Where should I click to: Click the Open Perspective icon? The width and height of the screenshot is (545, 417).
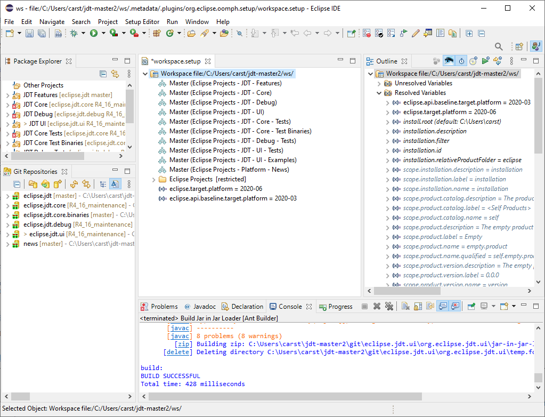coord(519,46)
